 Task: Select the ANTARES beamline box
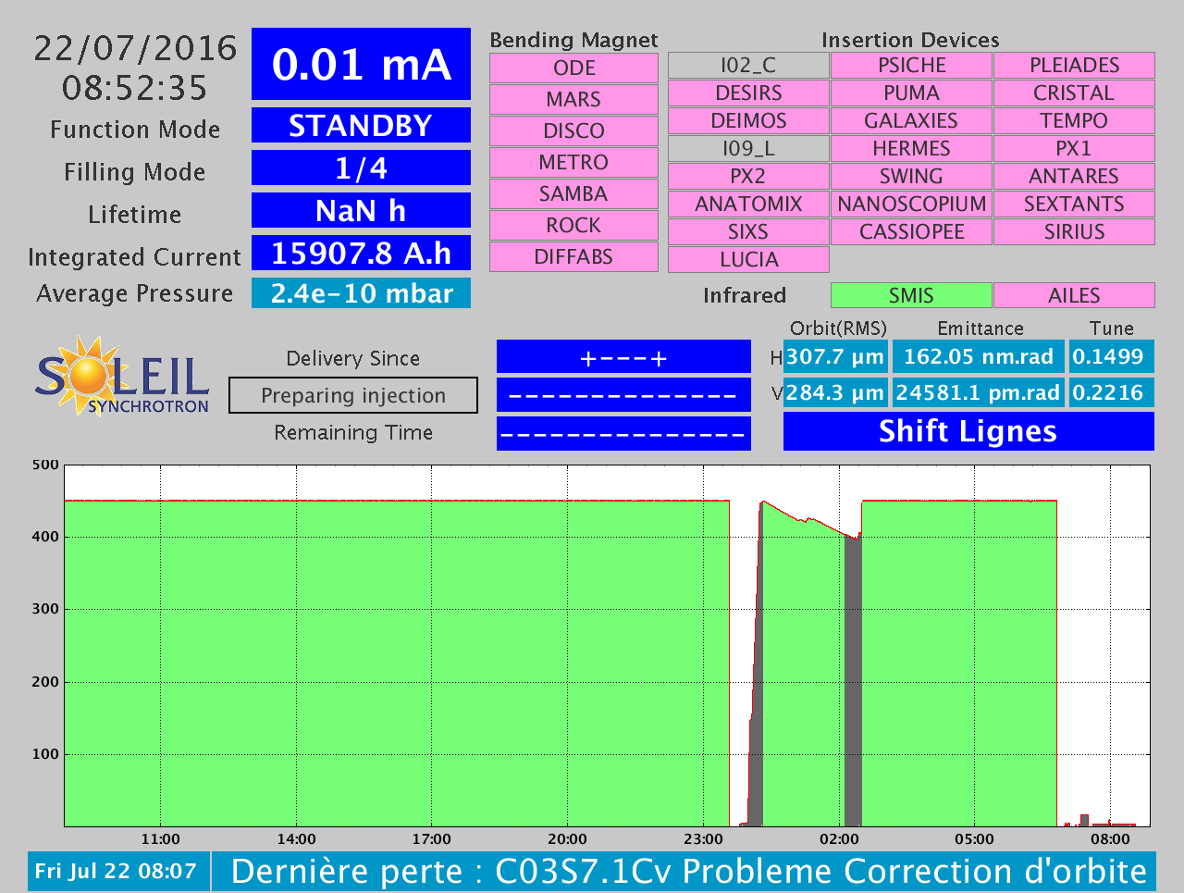1074,177
